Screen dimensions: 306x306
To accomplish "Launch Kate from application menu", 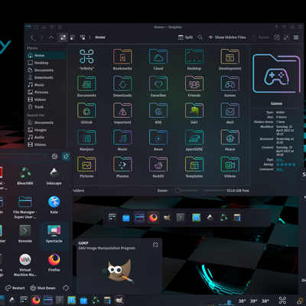I will 54,204.
